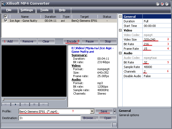Click the small button beside the progress bar
The width and height of the screenshot is (172, 129).
[114, 125]
